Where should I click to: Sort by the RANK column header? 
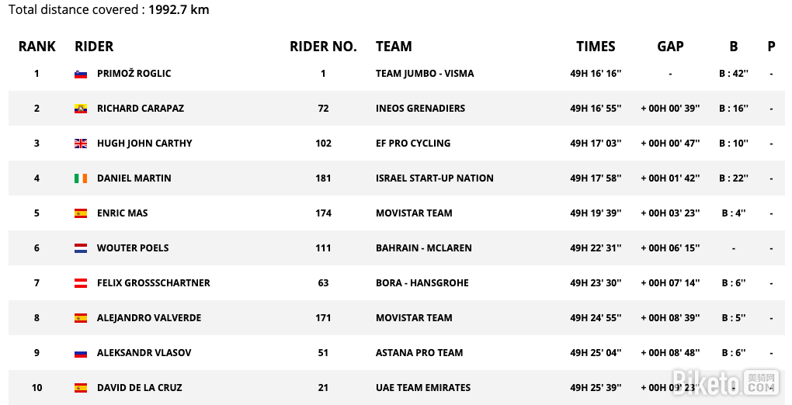[37, 47]
